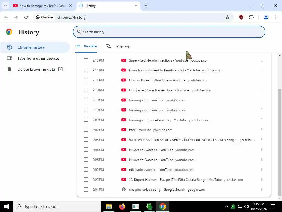Open the uBlock Origin extension icon
This screenshot has width=282, height=212.
coord(241,17)
